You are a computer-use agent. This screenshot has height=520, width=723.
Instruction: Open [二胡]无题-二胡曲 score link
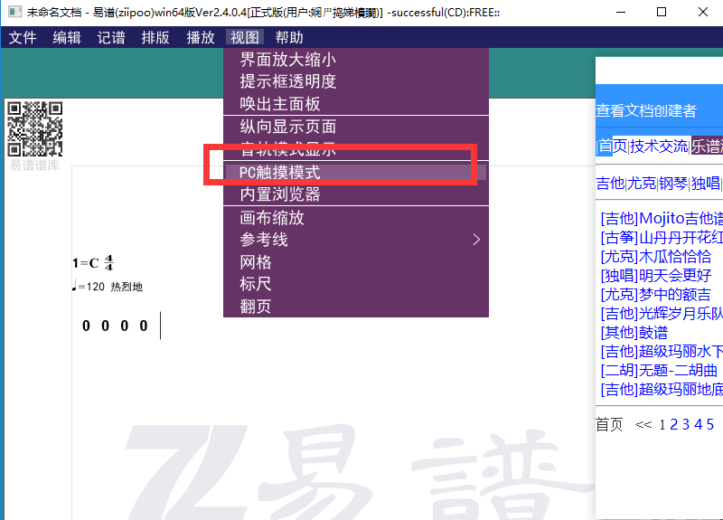tap(659, 371)
